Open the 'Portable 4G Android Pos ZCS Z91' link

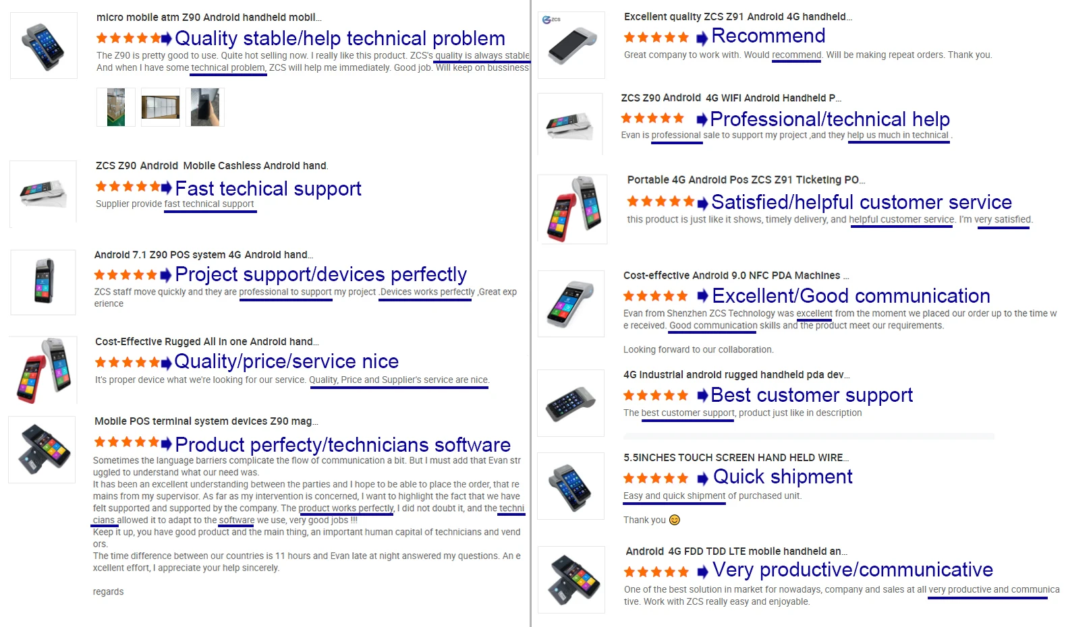746,180
